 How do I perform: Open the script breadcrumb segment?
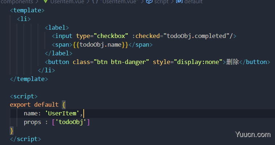coord(161,2)
